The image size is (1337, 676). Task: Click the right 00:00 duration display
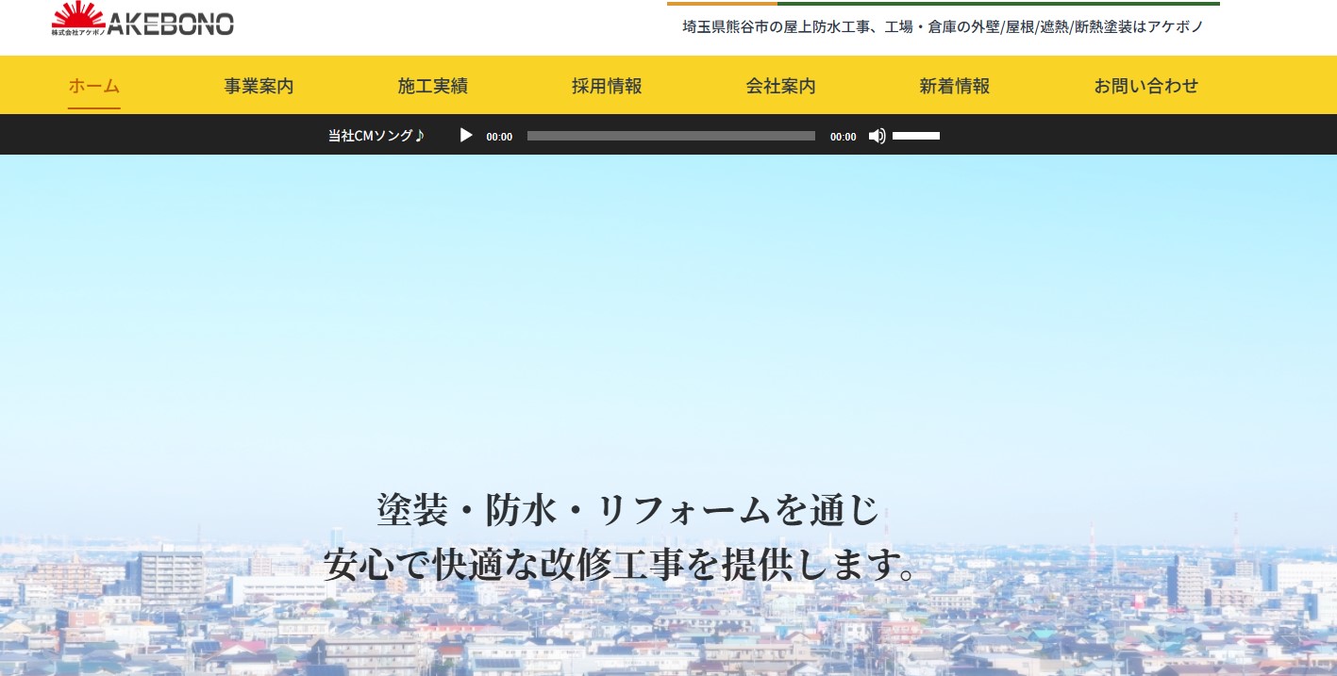click(843, 136)
